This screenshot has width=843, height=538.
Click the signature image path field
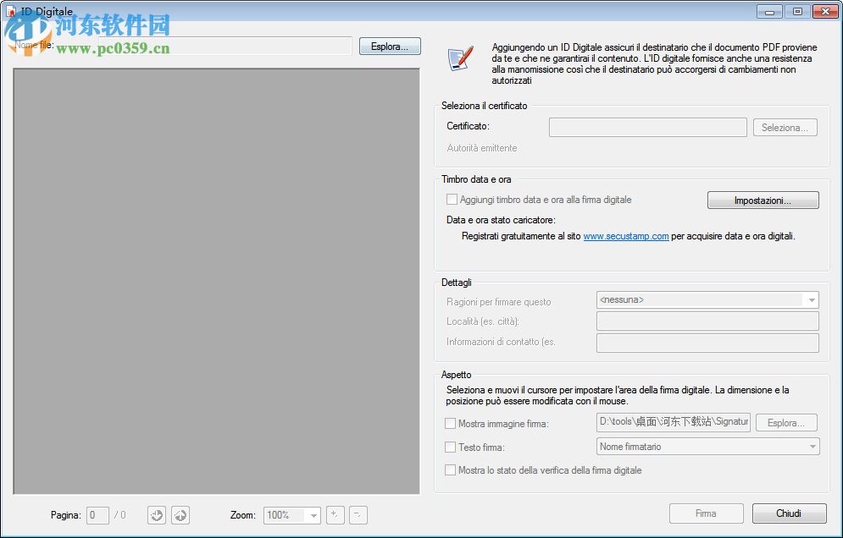[673, 423]
